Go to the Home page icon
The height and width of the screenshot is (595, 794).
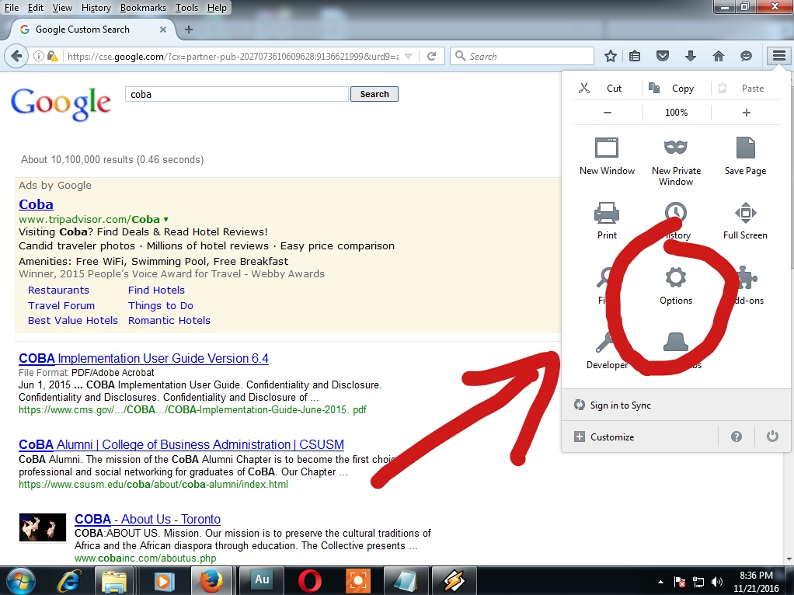(718, 56)
